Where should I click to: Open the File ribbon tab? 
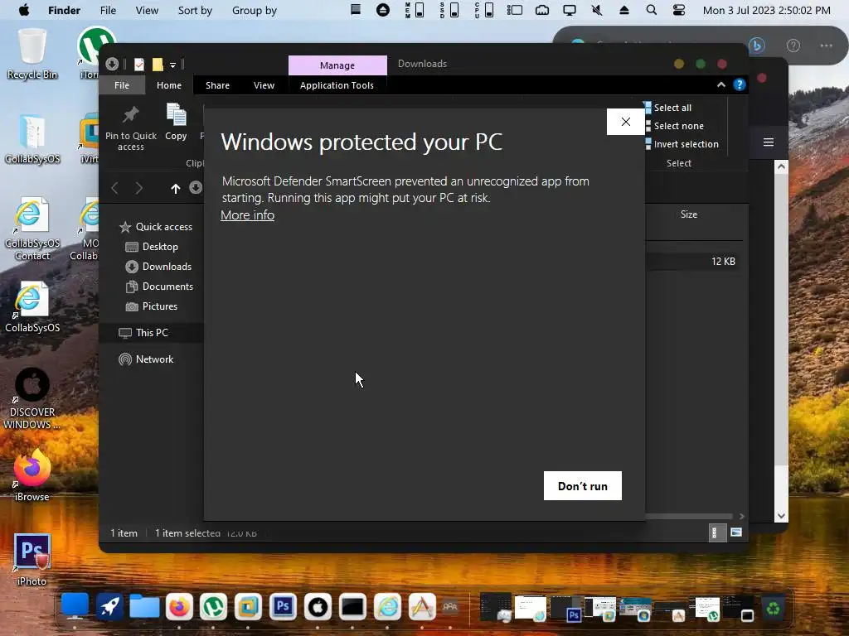pos(122,85)
